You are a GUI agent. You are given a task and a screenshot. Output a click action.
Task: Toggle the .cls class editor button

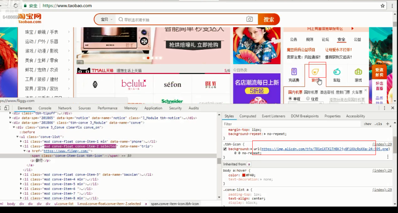pyautogui.click(x=378, y=124)
